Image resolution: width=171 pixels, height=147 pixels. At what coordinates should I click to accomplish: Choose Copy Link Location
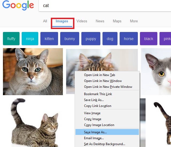107,106
